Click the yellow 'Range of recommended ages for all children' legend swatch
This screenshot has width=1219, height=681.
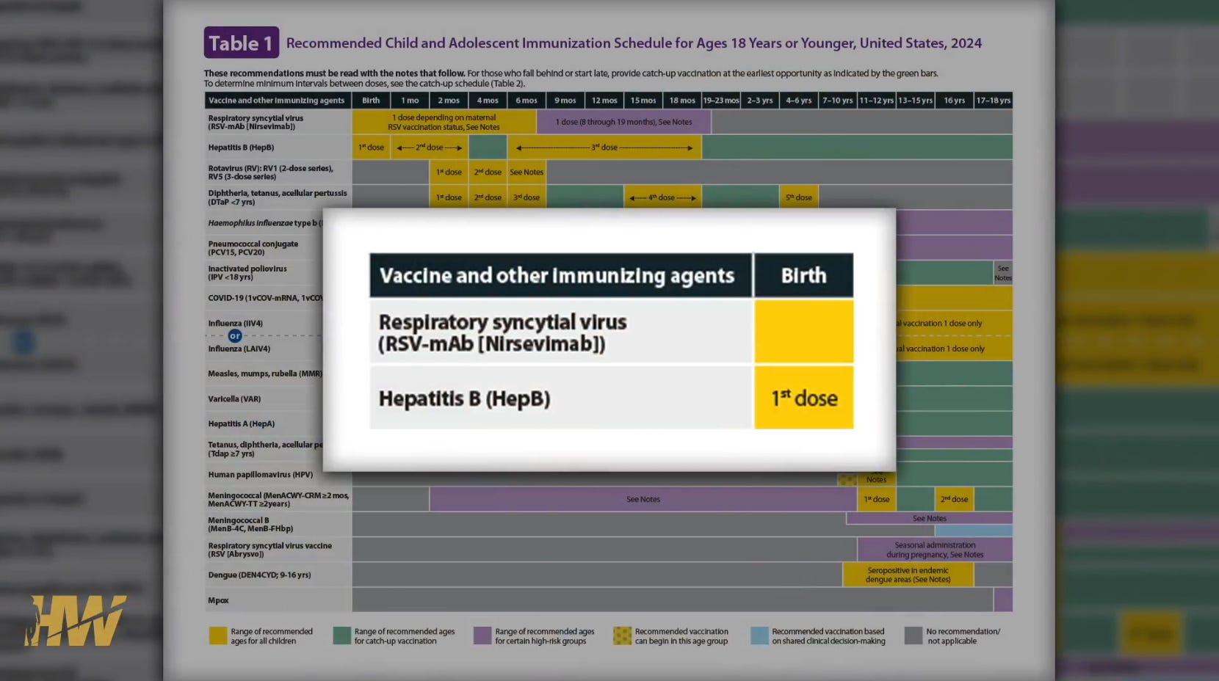[218, 636]
